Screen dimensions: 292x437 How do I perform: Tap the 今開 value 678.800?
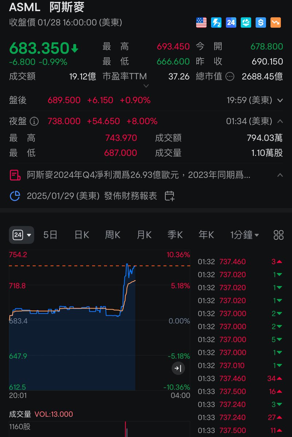click(267, 47)
